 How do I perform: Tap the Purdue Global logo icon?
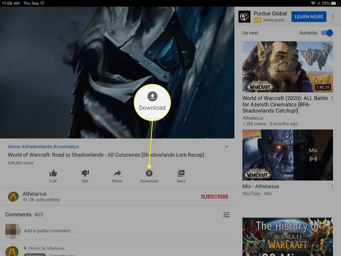coord(244,17)
